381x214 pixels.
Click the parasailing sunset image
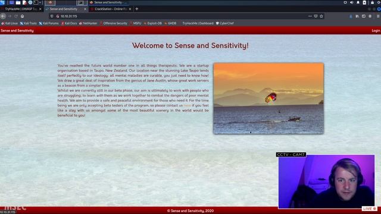(268, 98)
